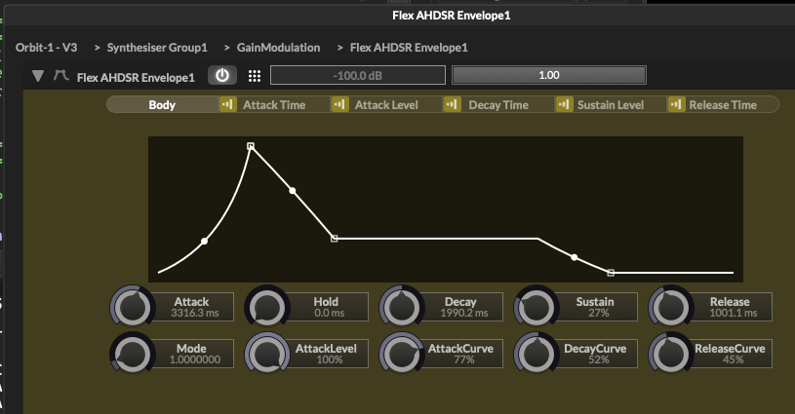Click the Sustain knob
Viewport: 795px width, 414px height.
tap(533, 307)
